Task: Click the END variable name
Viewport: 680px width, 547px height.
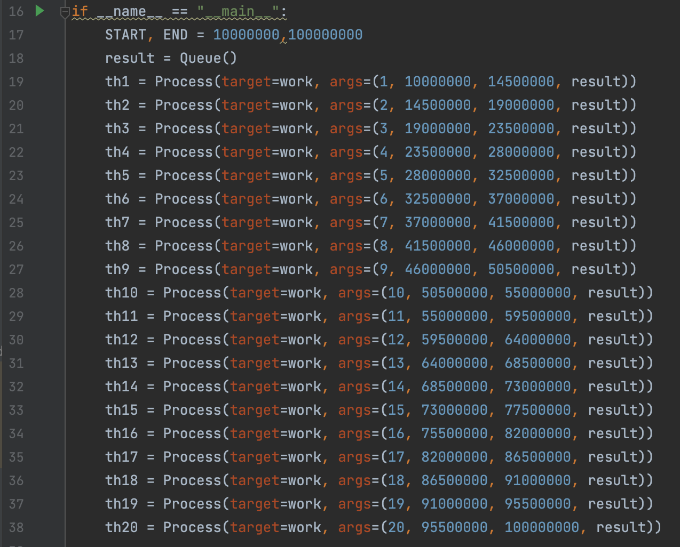Action: [176, 35]
